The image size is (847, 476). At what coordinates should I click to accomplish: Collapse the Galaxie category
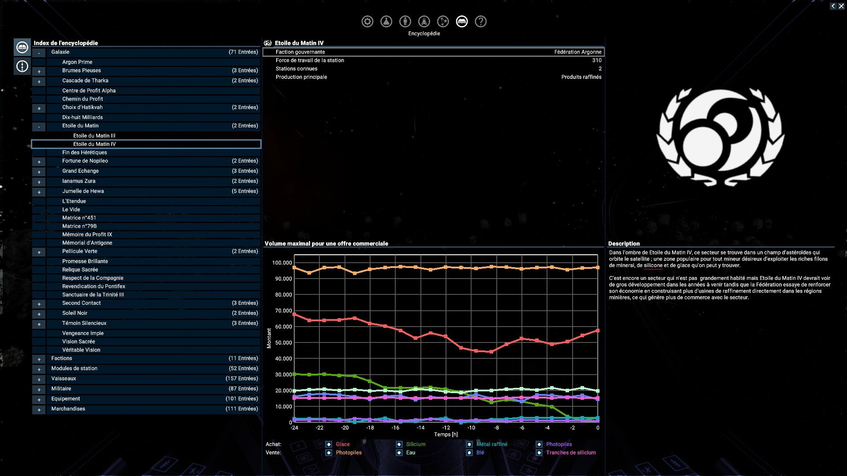(x=39, y=53)
